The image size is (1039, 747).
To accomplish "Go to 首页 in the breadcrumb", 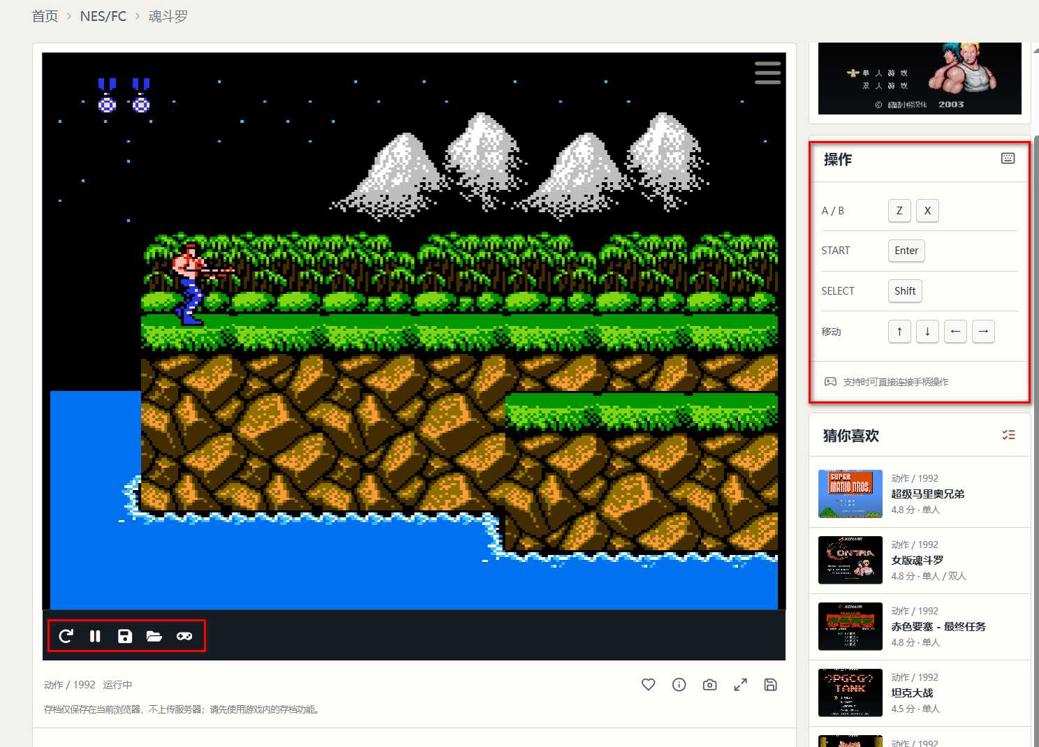I will coord(45,16).
